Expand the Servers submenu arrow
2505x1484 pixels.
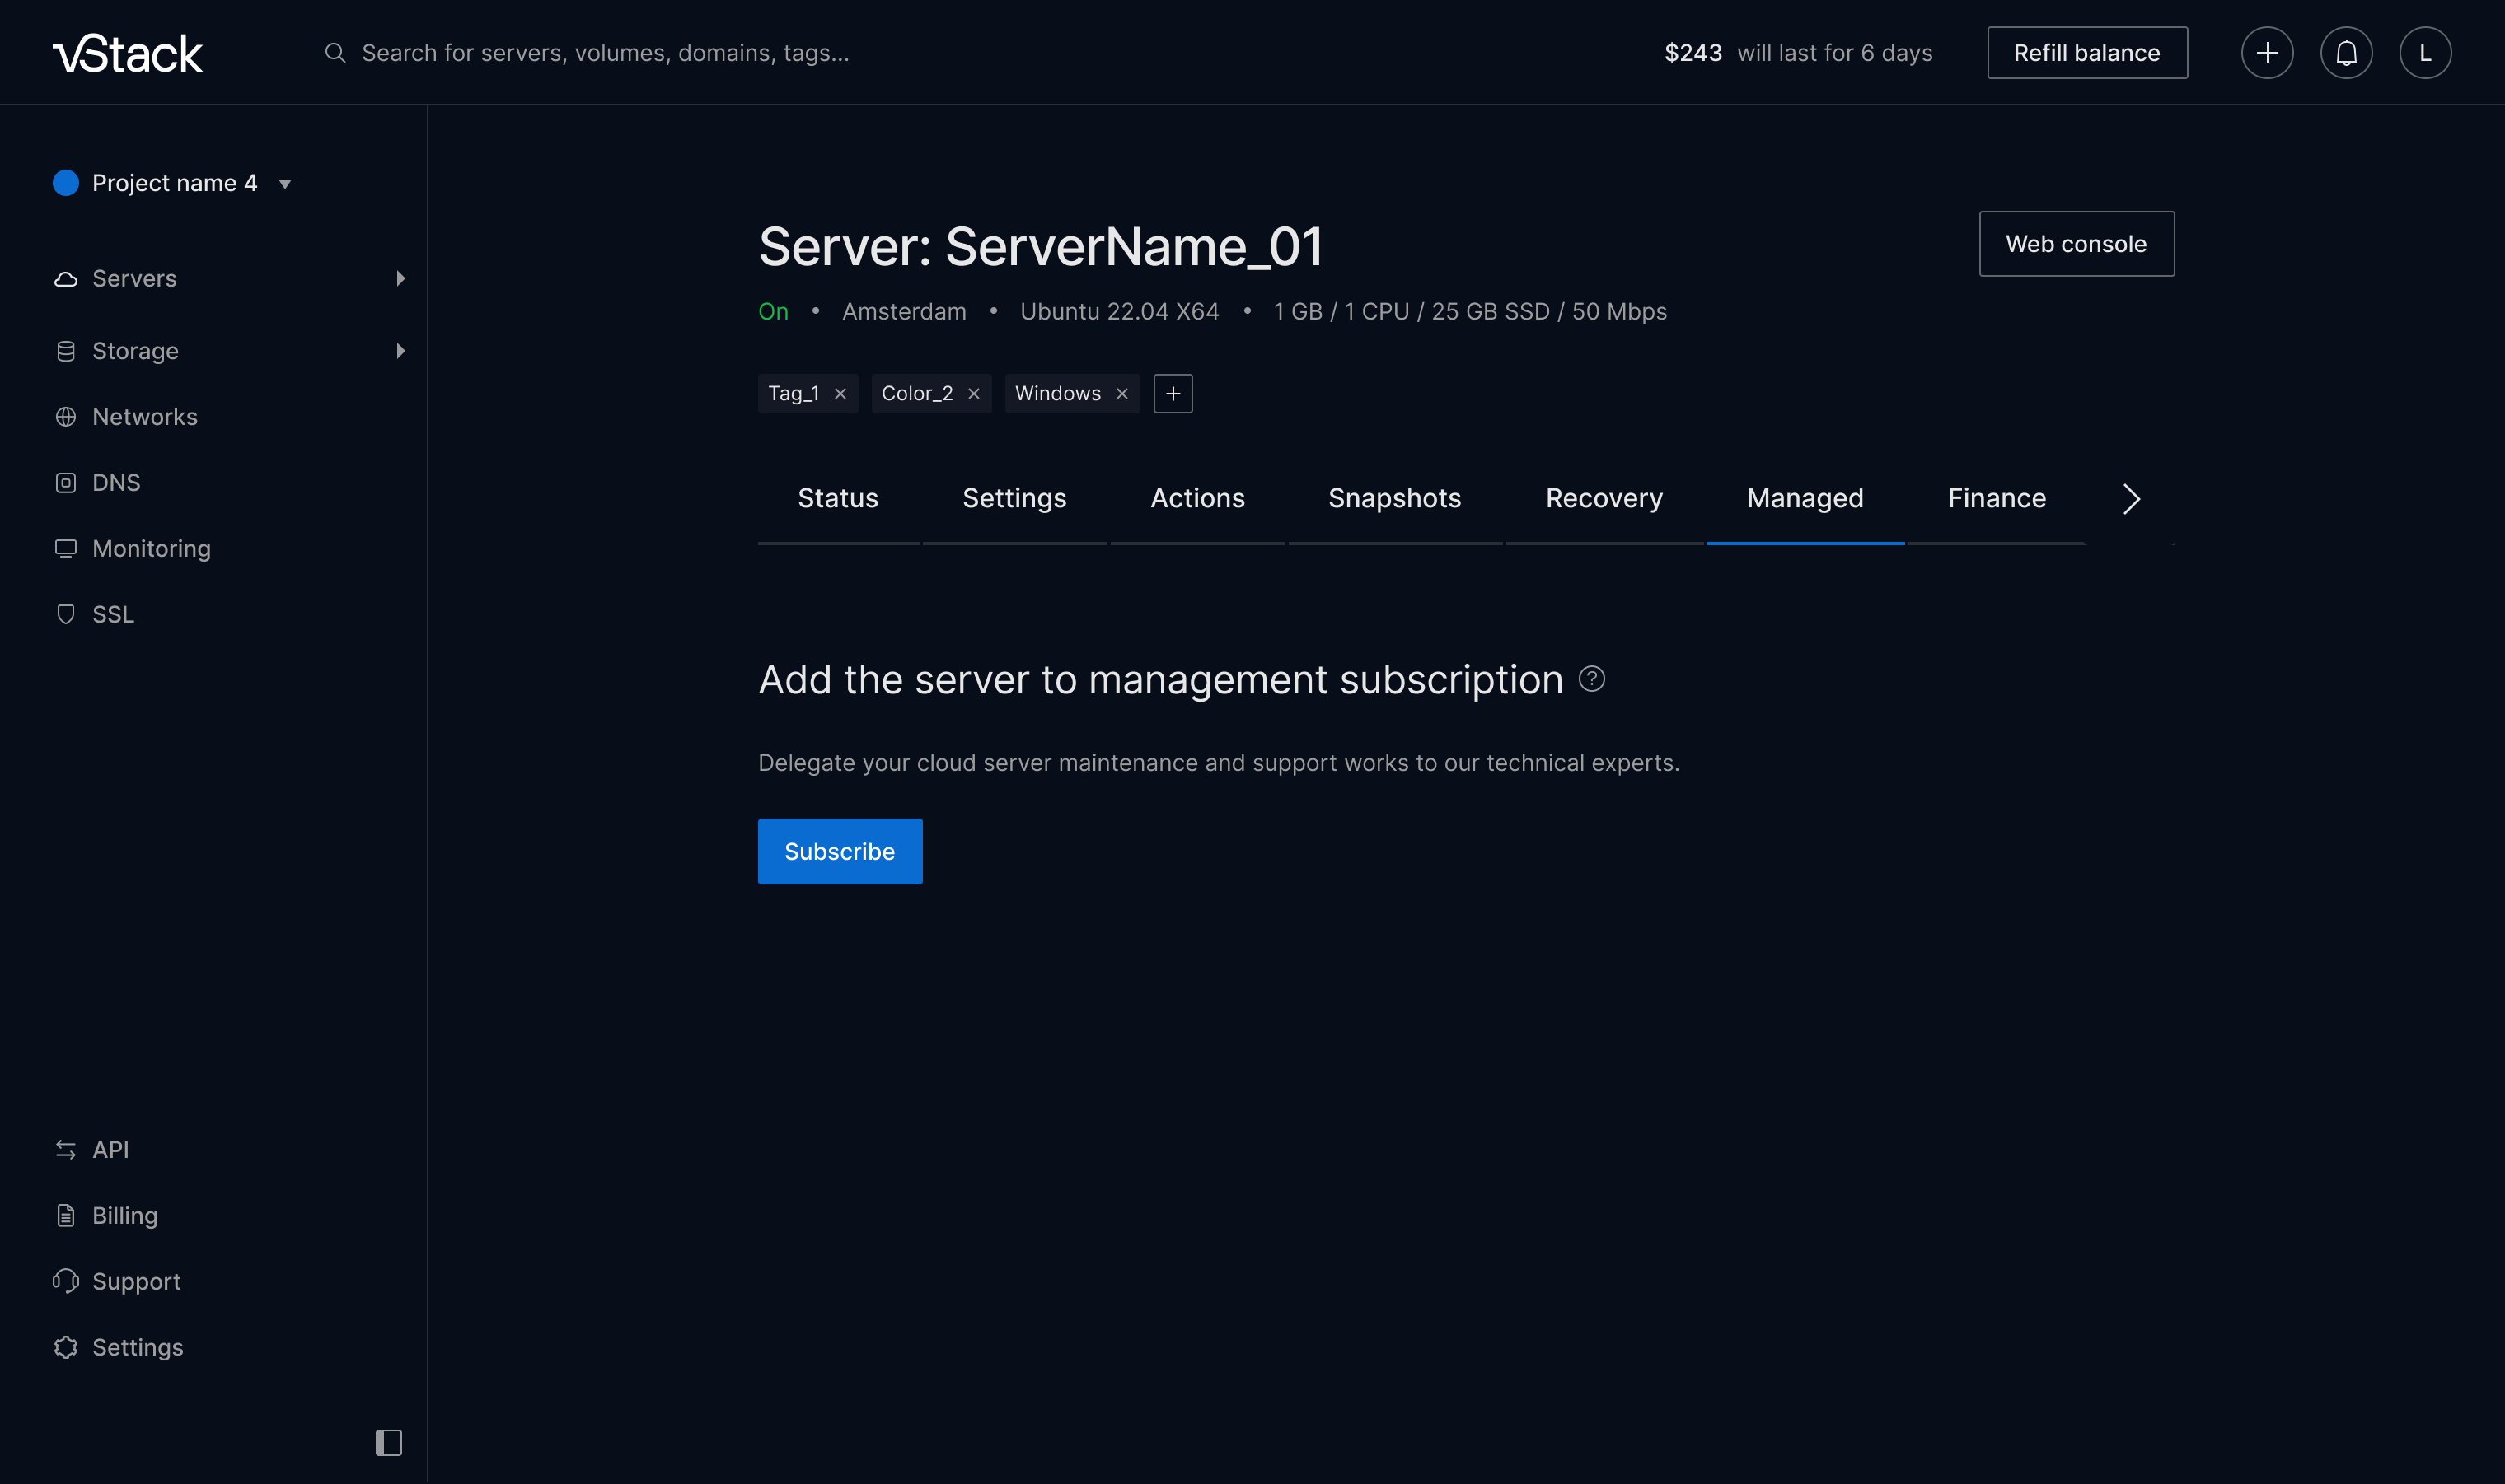400,279
